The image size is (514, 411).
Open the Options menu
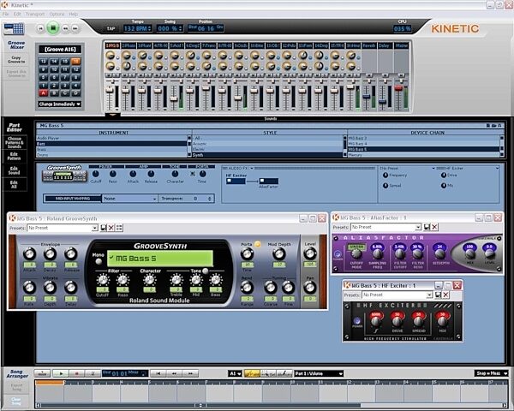pyautogui.click(x=57, y=14)
